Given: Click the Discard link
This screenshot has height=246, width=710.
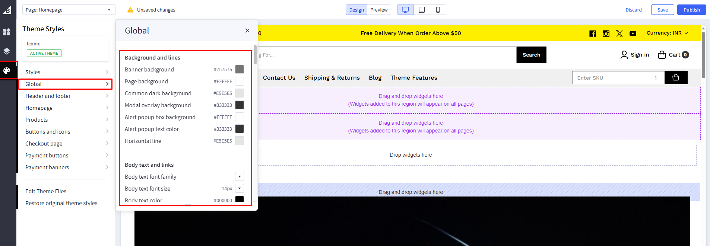Looking at the screenshot, I should point(634,10).
